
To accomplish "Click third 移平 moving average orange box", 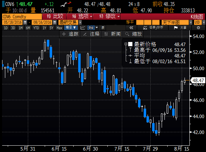I will pos(156,22).
